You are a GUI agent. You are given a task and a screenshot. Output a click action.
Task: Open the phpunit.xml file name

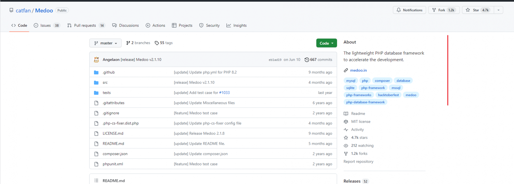pos(113,164)
